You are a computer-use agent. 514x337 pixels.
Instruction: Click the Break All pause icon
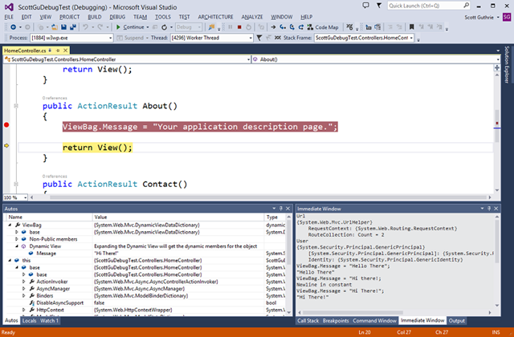pos(230,27)
